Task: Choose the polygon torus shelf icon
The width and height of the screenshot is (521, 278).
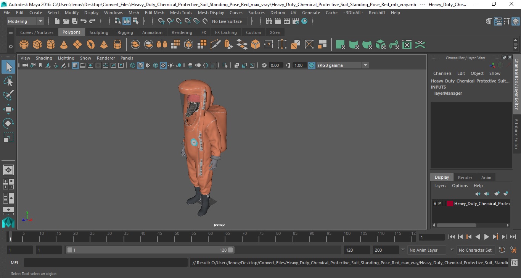Action: click(91, 45)
